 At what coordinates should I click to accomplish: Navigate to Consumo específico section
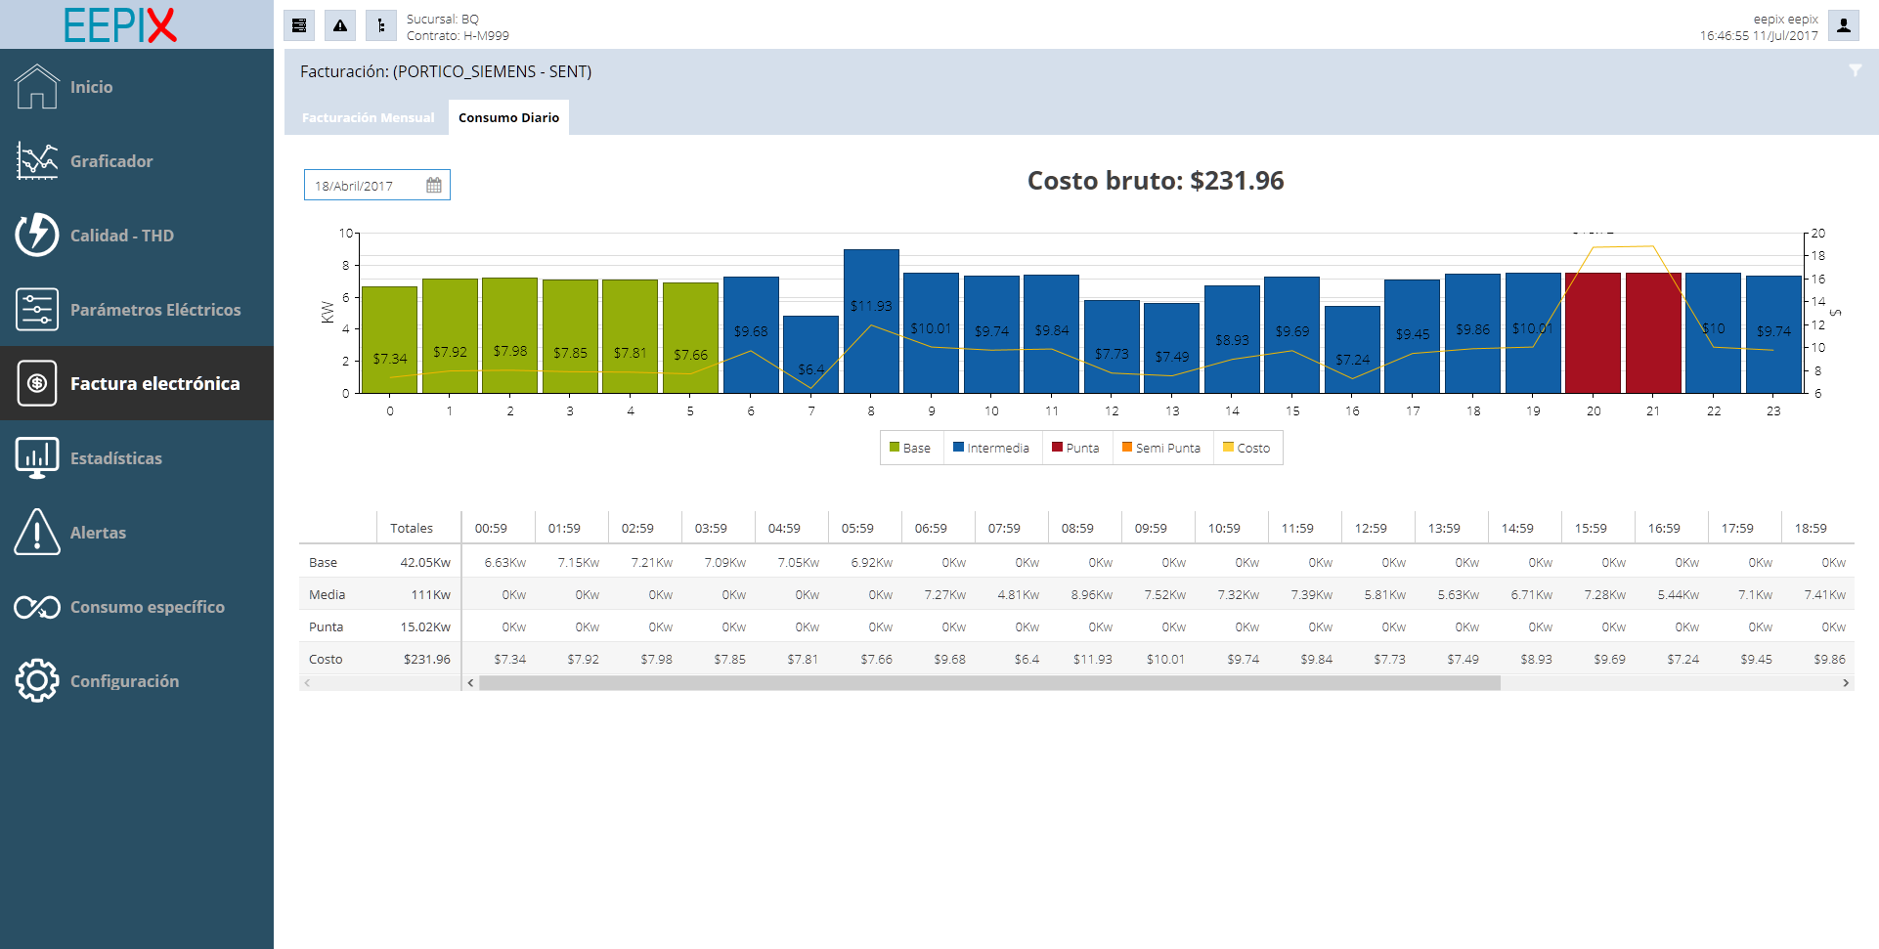tap(147, 607)
